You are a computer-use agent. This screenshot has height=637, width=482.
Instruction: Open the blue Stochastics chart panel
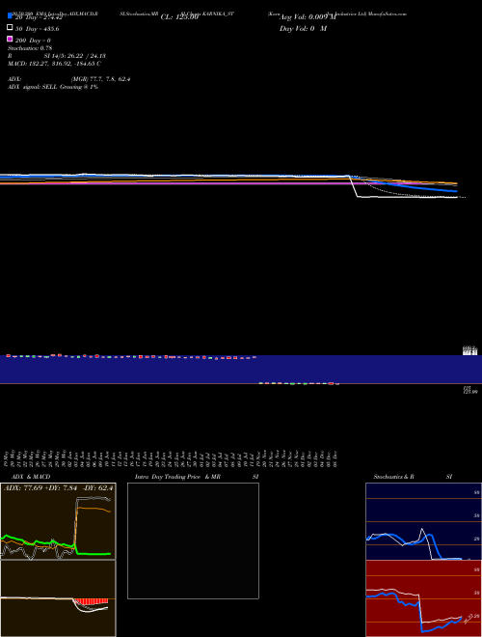point(423,521)
